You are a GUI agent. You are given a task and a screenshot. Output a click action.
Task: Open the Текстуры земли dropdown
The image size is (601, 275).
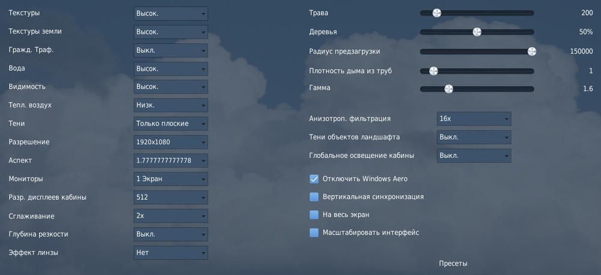pyautogui.click(x=171, y=32)
